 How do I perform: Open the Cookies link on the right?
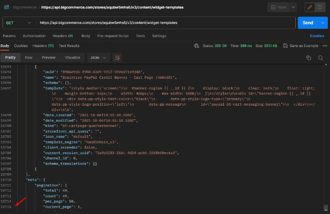(317, 36)
